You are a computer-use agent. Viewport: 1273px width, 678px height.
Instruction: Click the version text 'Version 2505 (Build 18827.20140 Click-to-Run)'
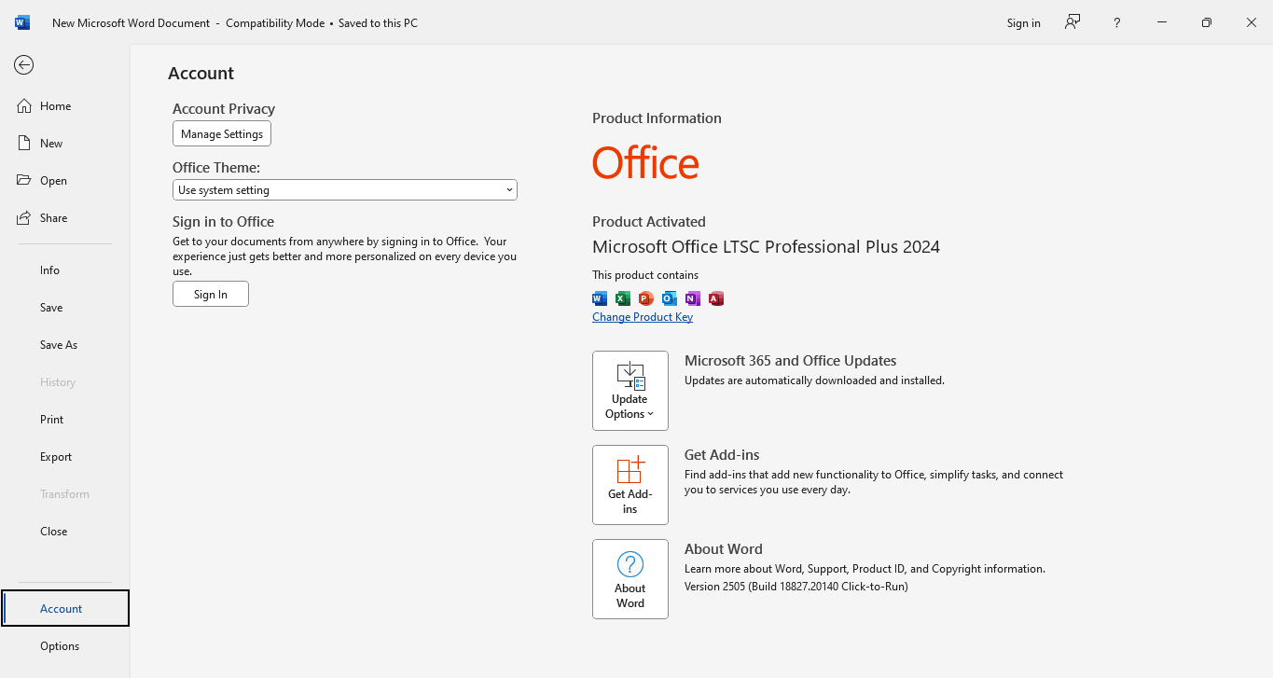[x=796, y=586]
